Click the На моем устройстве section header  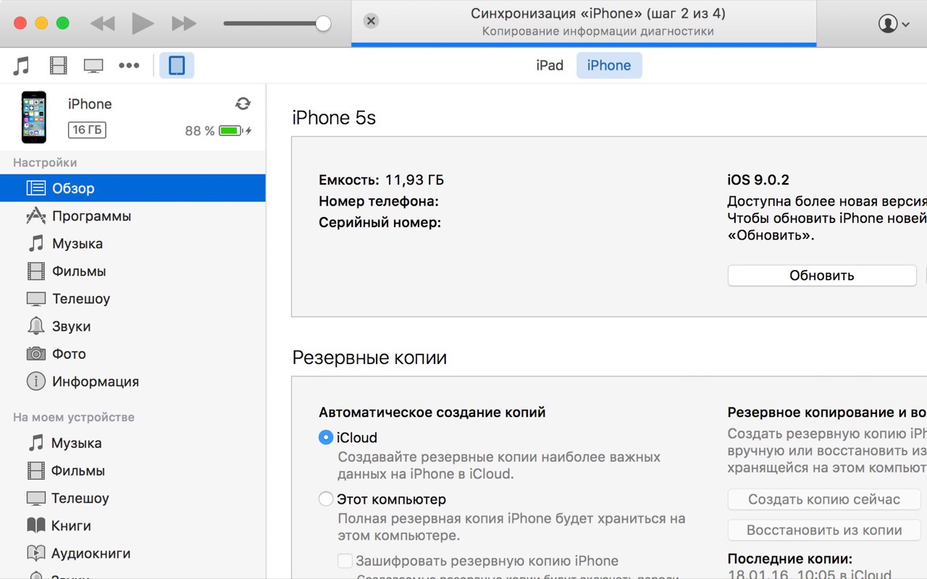click(74, 418)
